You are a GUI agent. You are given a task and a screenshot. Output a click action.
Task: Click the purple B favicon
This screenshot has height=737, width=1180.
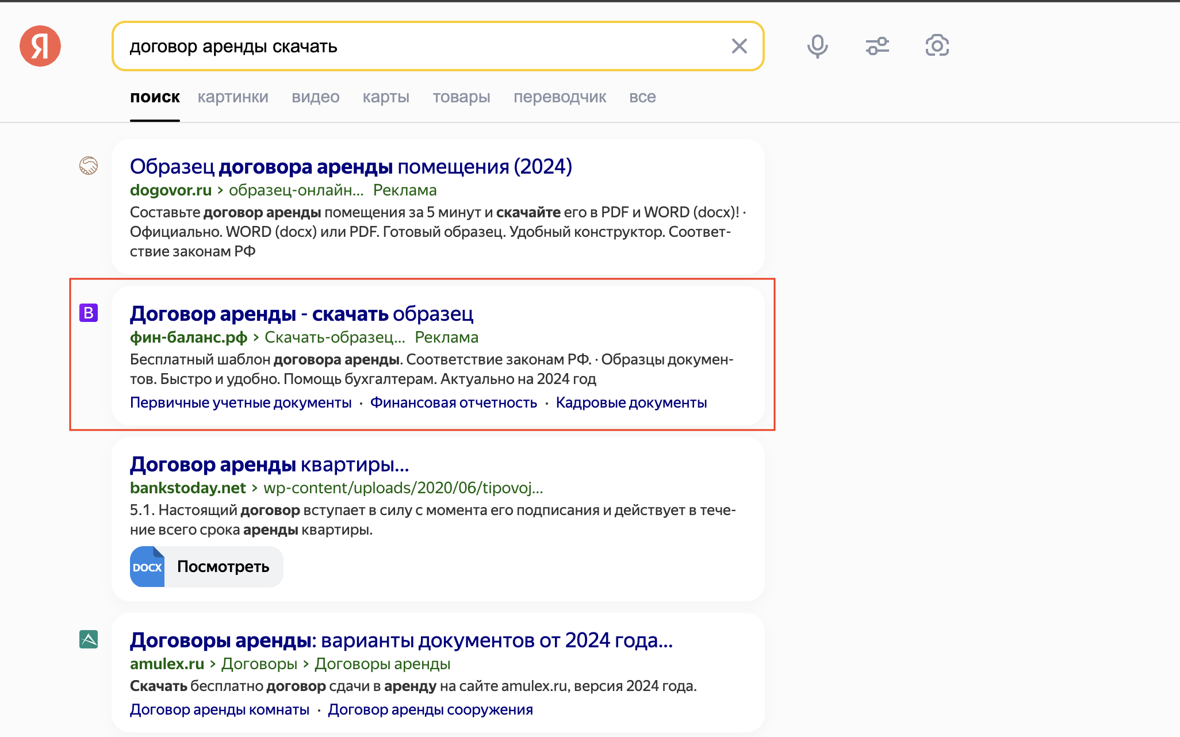tap(89, 313)
